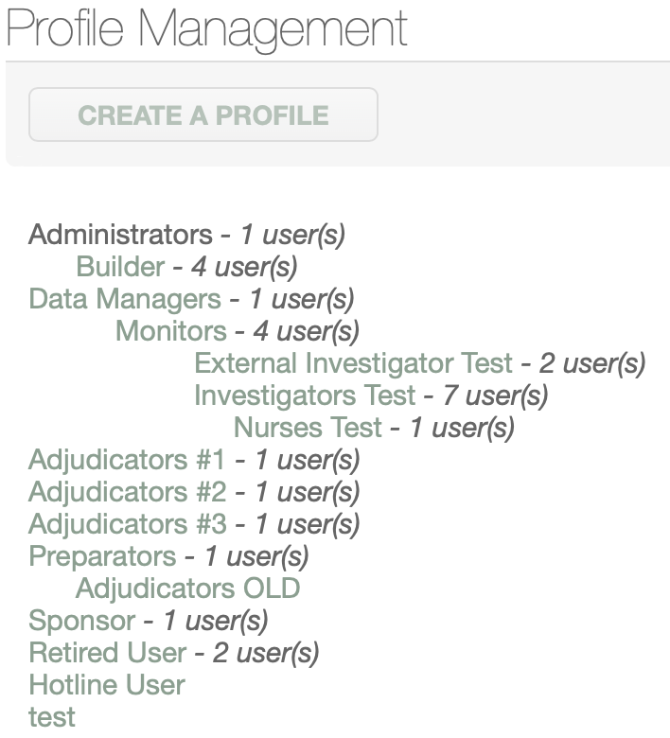
Task: Select the Hotline User profile
Action: (107, 685)
